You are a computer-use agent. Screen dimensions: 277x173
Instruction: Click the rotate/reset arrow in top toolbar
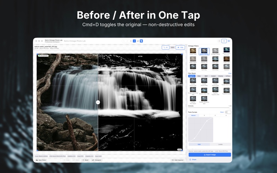click(x=131, y=41)
